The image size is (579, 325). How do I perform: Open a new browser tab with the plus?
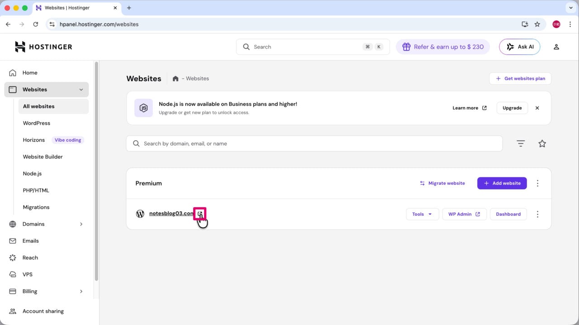pos(129,8)
